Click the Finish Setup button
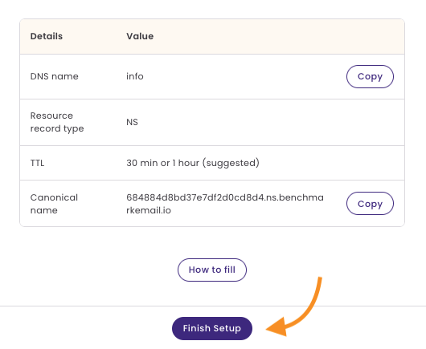 [x=212, y=328]
